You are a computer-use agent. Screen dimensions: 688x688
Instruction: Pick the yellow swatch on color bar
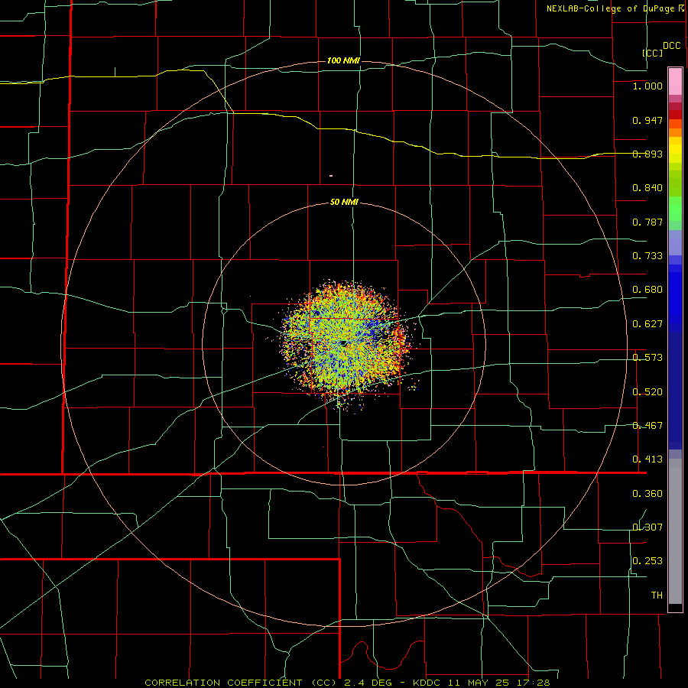coord(675,150)
